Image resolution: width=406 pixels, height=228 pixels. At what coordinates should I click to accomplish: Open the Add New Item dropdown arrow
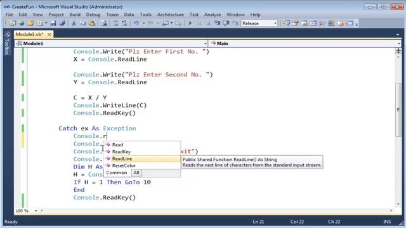coord(46,23)
